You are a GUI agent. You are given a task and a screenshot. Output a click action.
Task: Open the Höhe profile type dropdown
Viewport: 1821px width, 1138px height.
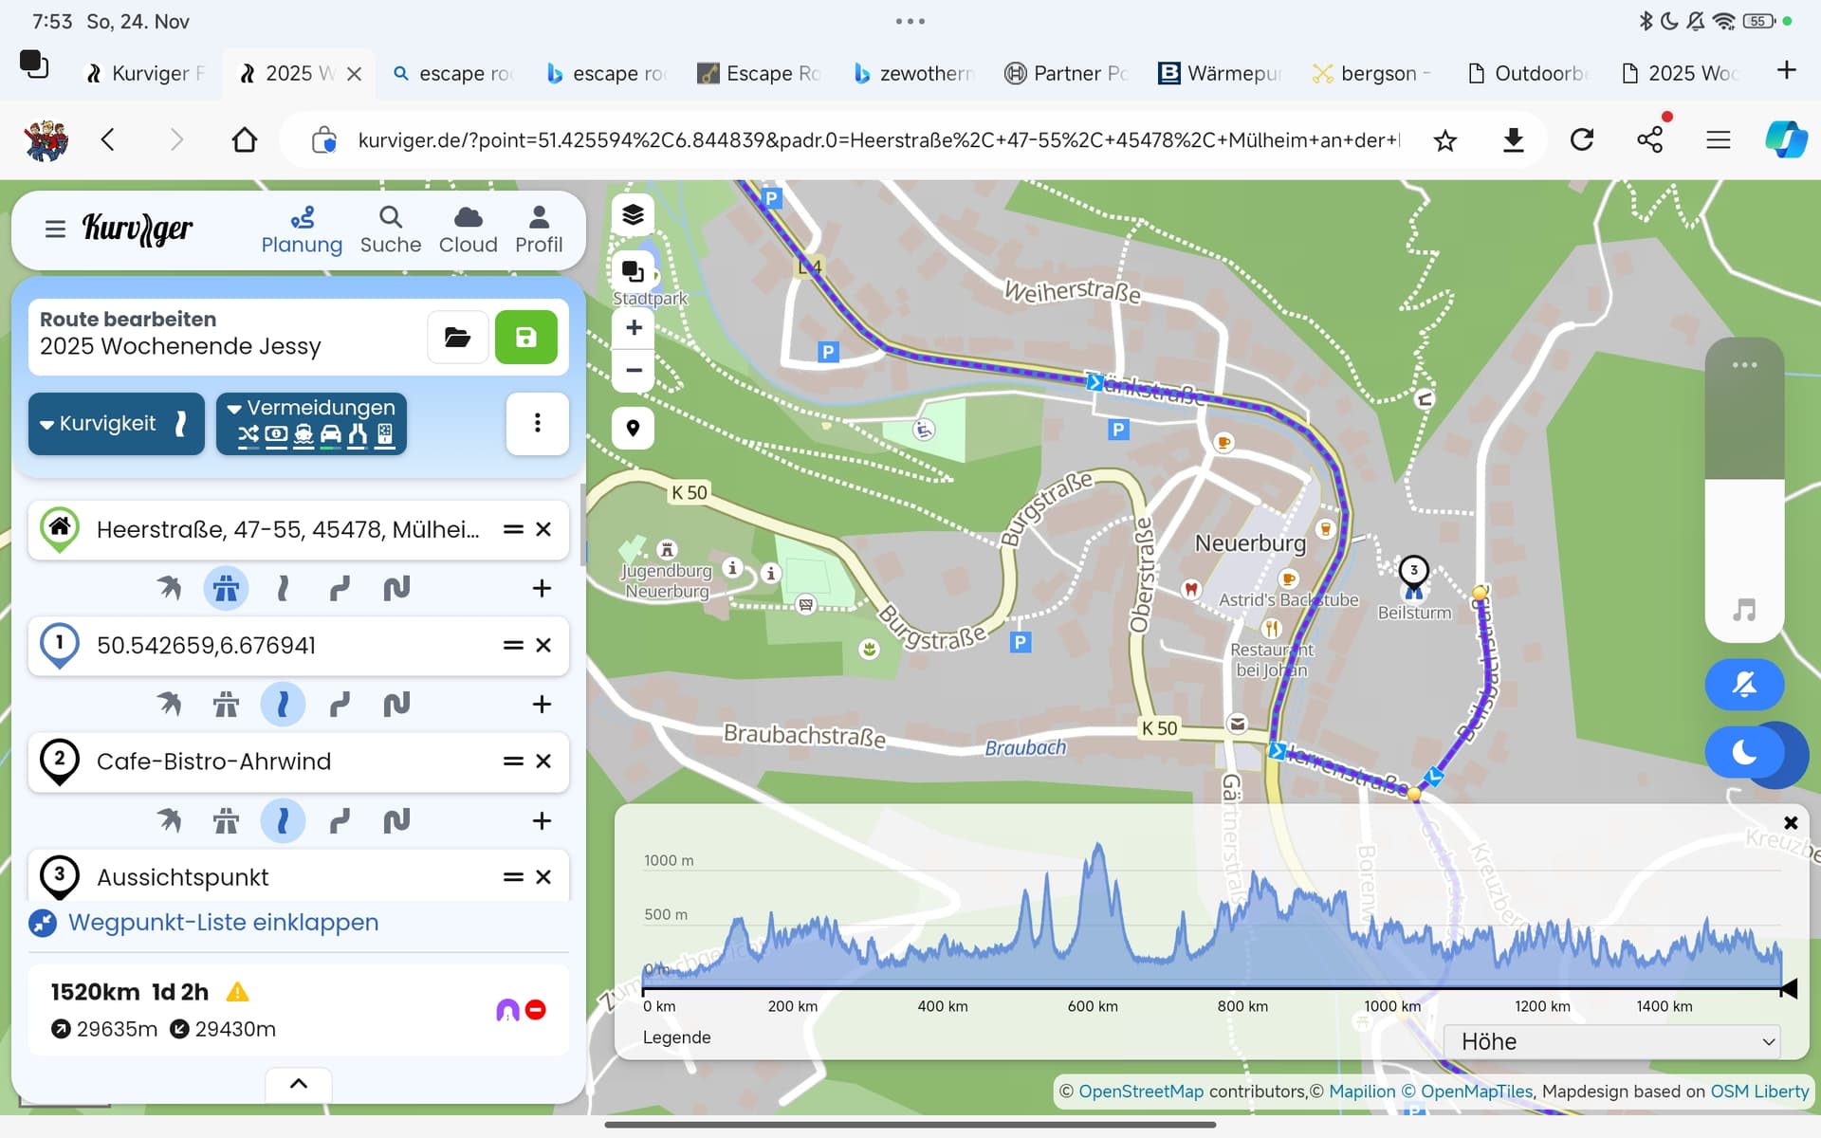coord(1611,1041)
